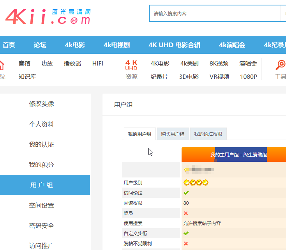Click the 我的主用户组 - 终生赞助组 header
Viewport: 286px width, 250px height.
238,155
